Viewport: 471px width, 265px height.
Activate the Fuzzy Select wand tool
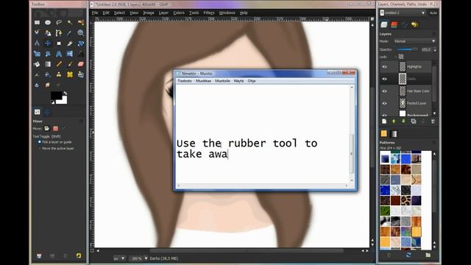(70, 23)
